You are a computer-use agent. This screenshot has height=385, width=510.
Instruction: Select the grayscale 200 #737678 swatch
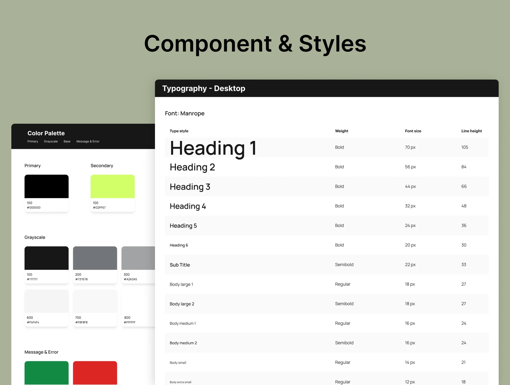point(95,265)
